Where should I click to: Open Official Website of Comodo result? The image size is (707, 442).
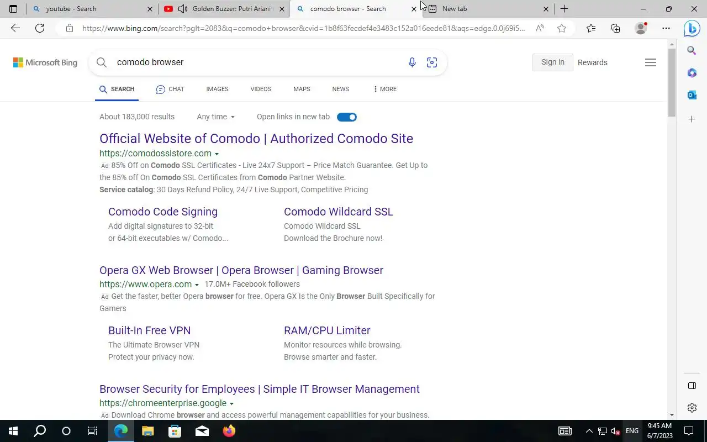pyautogui.click(x=256, y=139)
